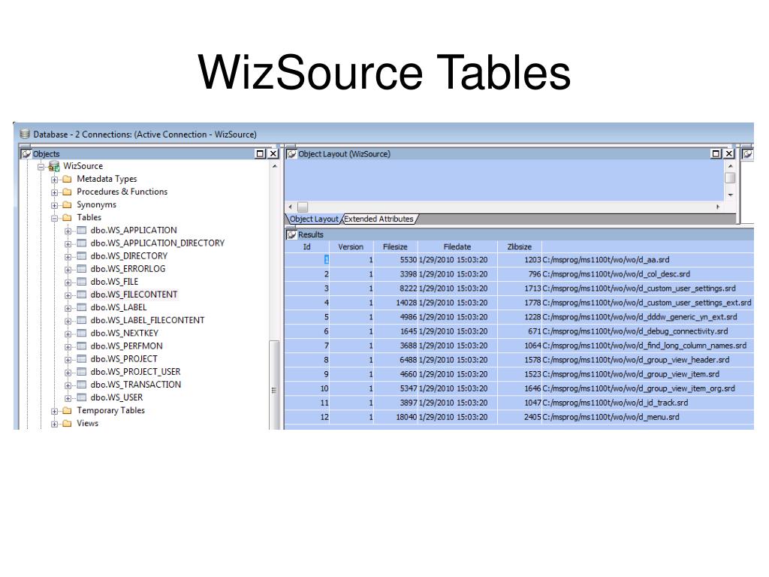Click the d_aa.srd file path cell
This screenshot has height=577, width=769.
pos(606,260)
